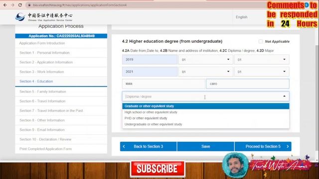Click the Chinese Visa Application Service Center logo

(44, 17)
